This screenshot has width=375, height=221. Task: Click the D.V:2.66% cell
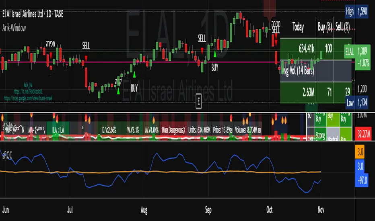coord(109,130)
